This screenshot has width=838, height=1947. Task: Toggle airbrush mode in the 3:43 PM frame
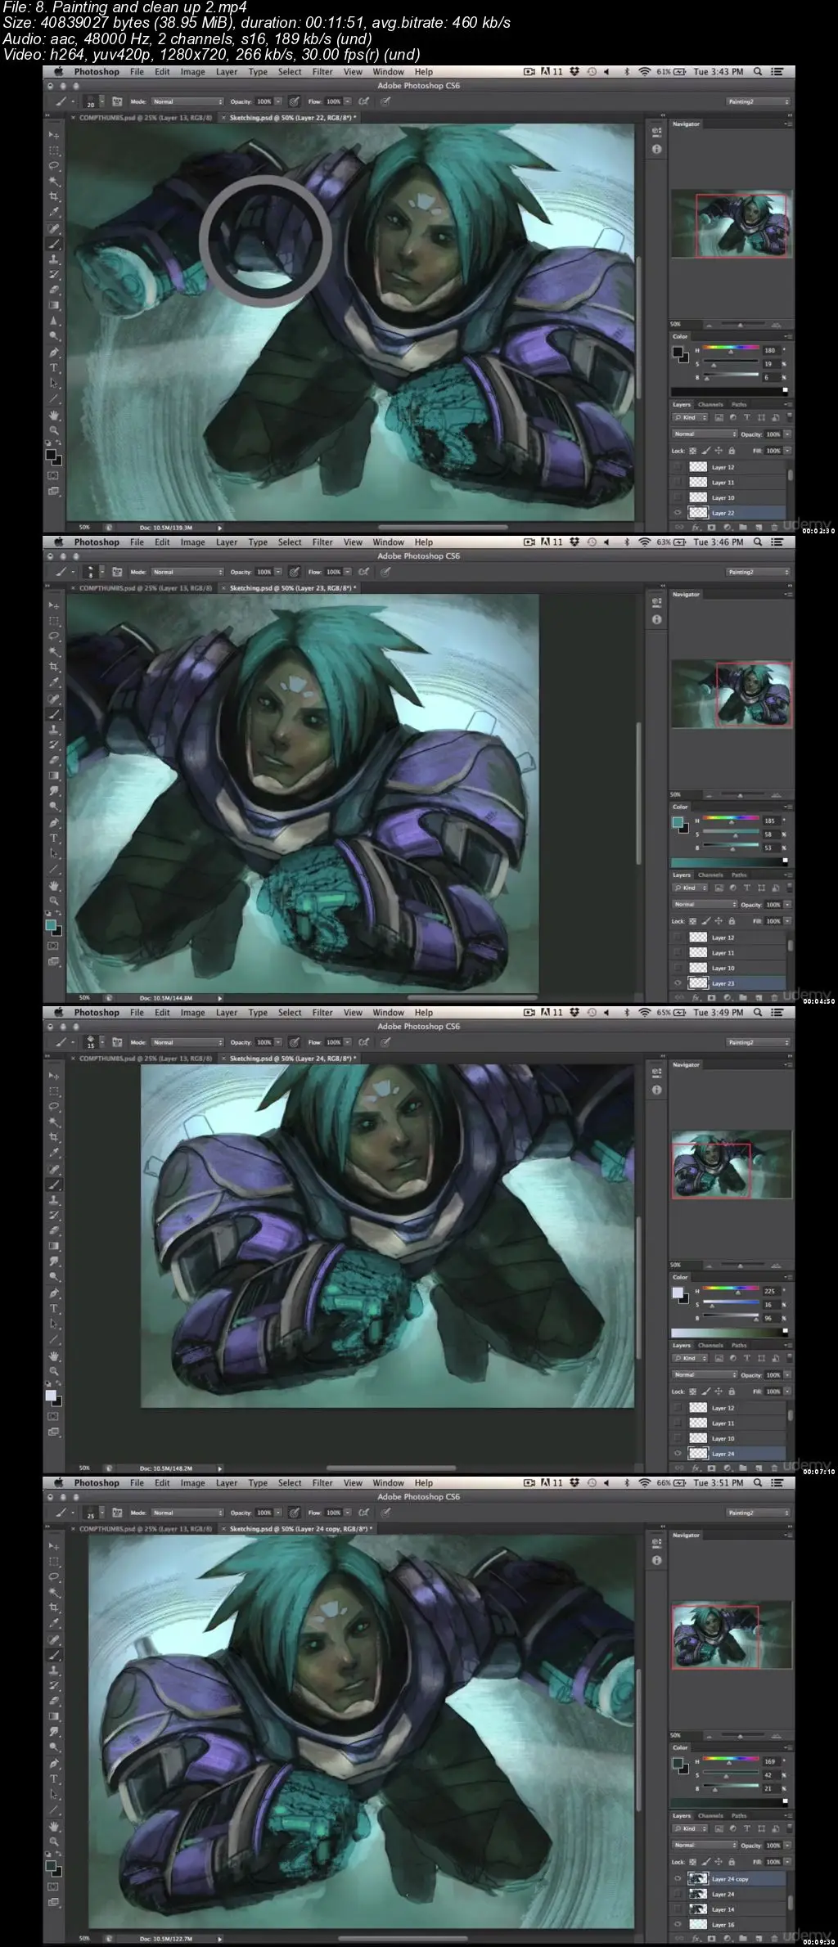click(x=363, y=102)
